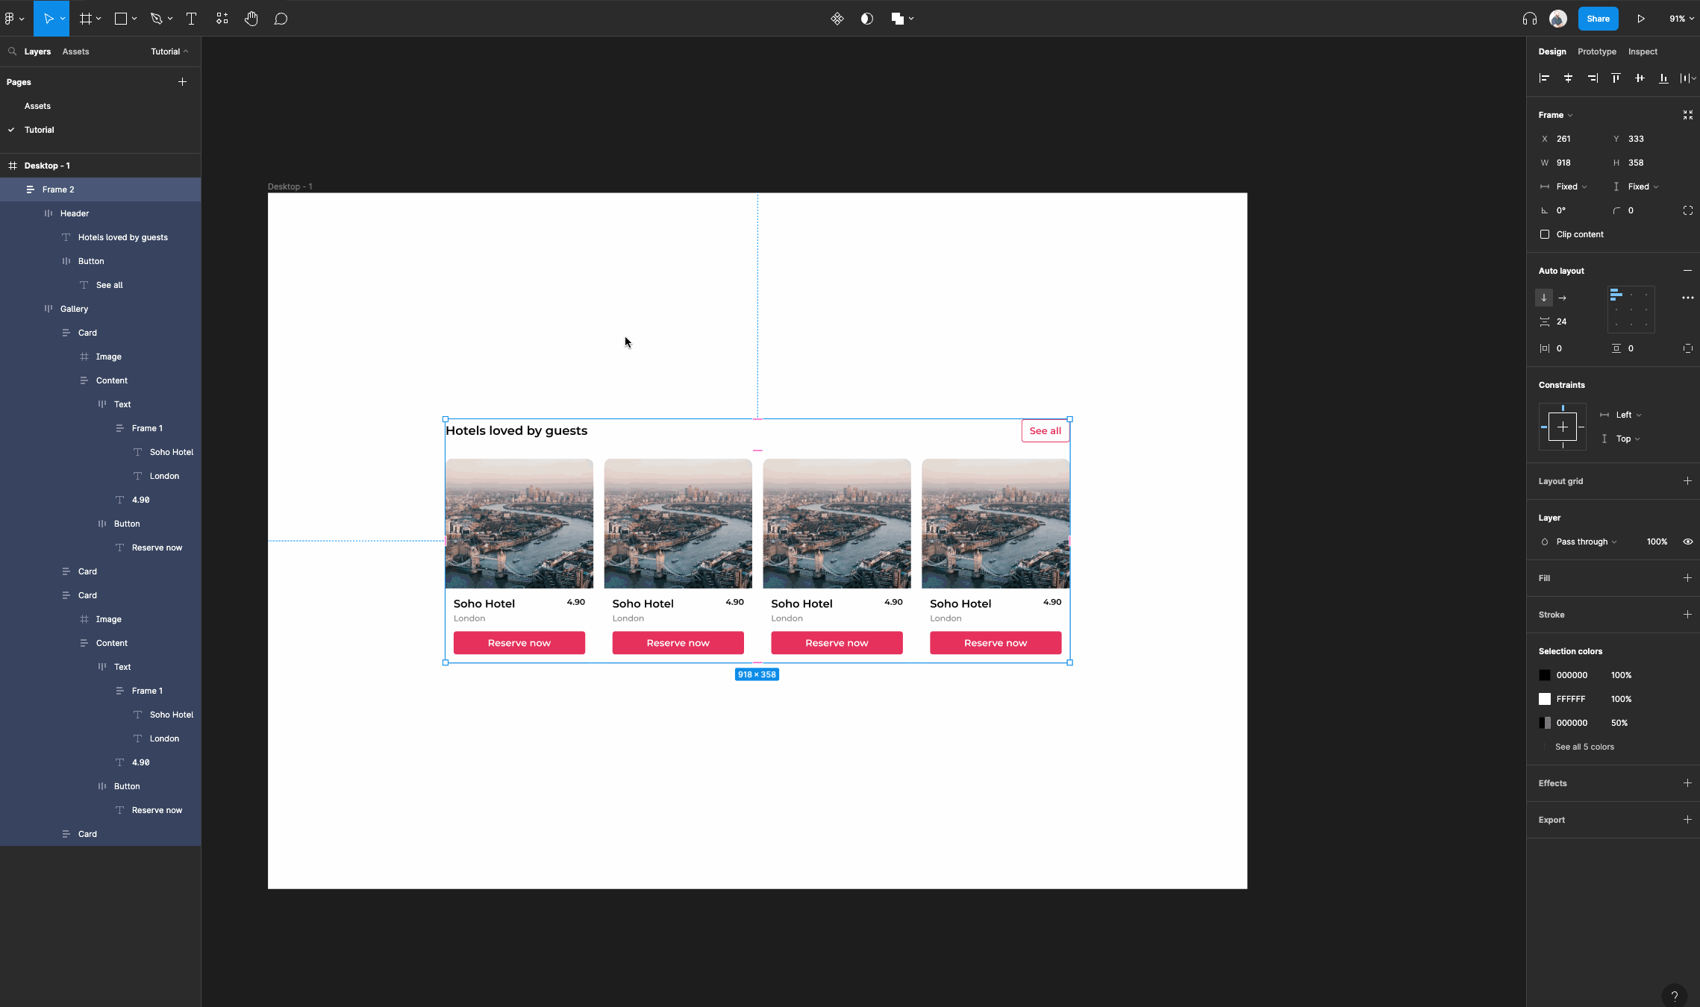The image size is (1700, 1007).
Task: Switch to the Design tab
Action: pos(1552,51)
